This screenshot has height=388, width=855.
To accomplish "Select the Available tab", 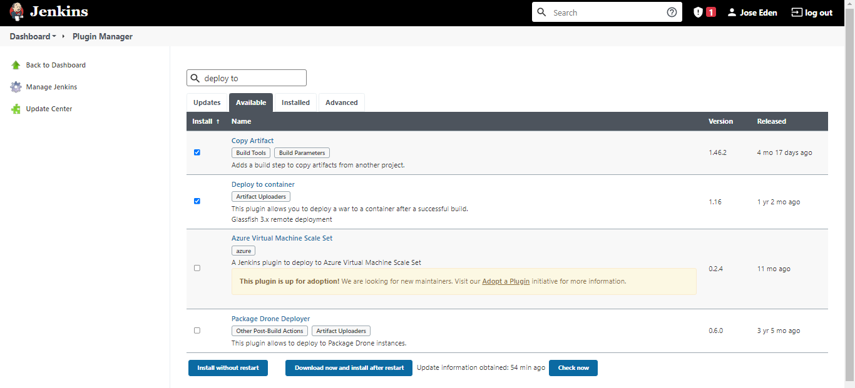I will [251, 102].
